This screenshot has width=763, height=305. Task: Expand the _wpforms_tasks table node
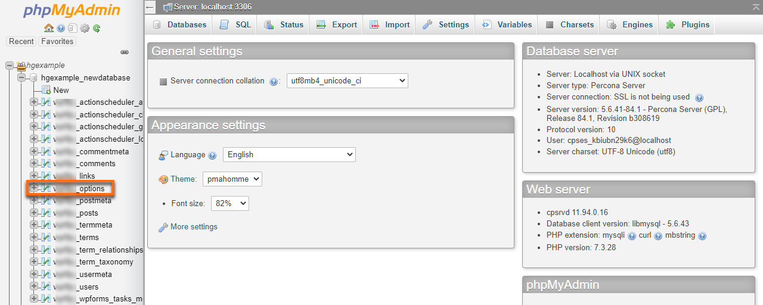tap(34, 298)
